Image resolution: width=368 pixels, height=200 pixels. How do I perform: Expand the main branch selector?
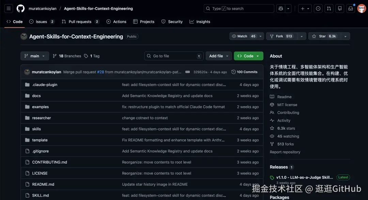(35, 56)
